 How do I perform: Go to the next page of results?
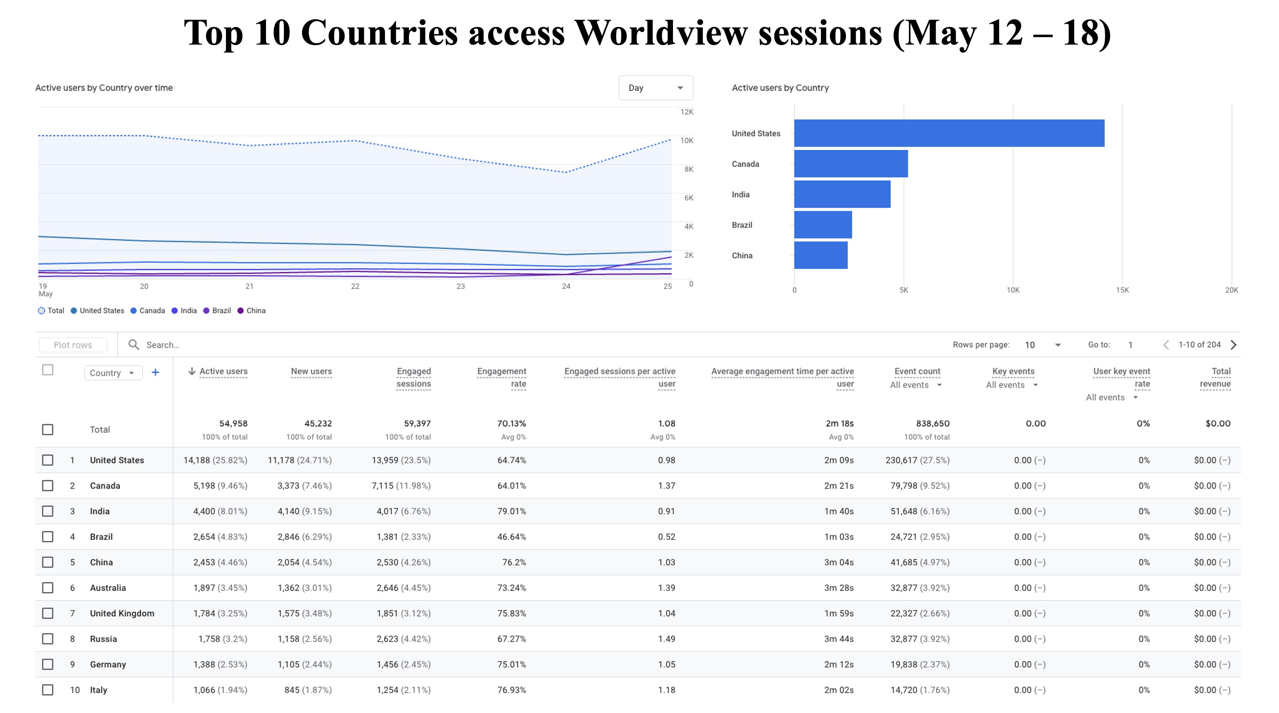pyautogui.click(x=1233, y=344)
